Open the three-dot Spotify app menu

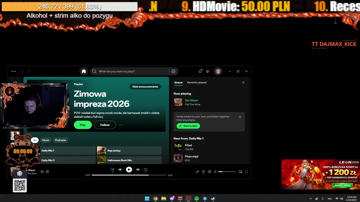pos(13,71)
